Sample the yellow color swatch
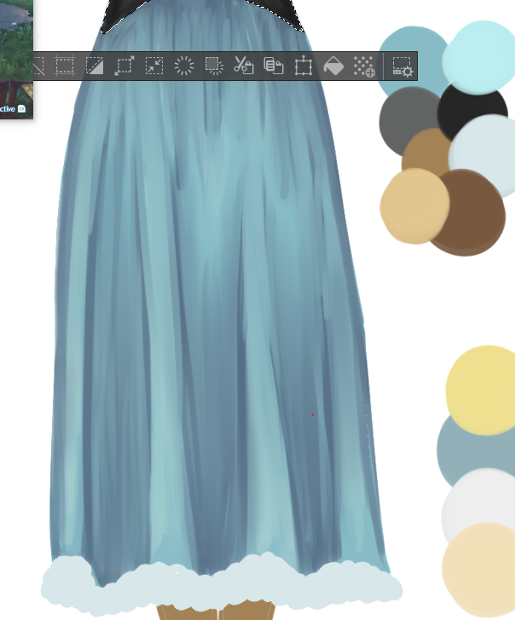The image size is (515, 620). [483, 388]
